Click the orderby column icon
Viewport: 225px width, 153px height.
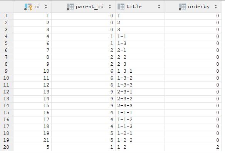pos(182,7)
